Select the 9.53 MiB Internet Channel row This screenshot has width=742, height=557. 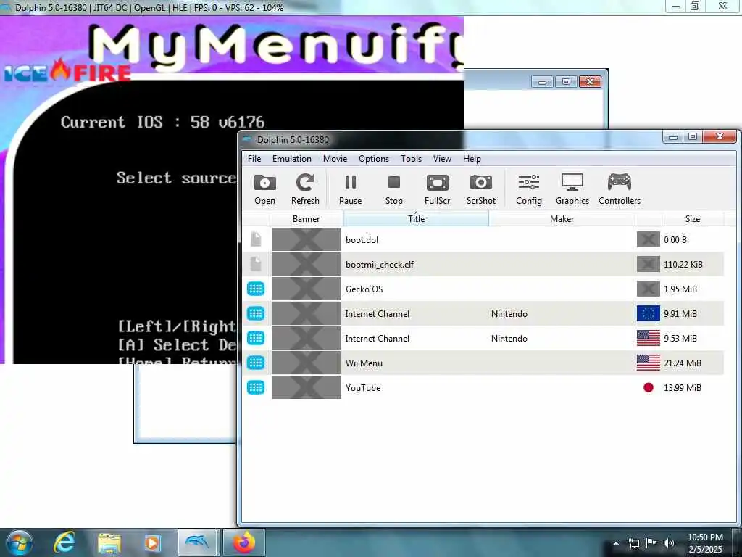tap(483, 338)
